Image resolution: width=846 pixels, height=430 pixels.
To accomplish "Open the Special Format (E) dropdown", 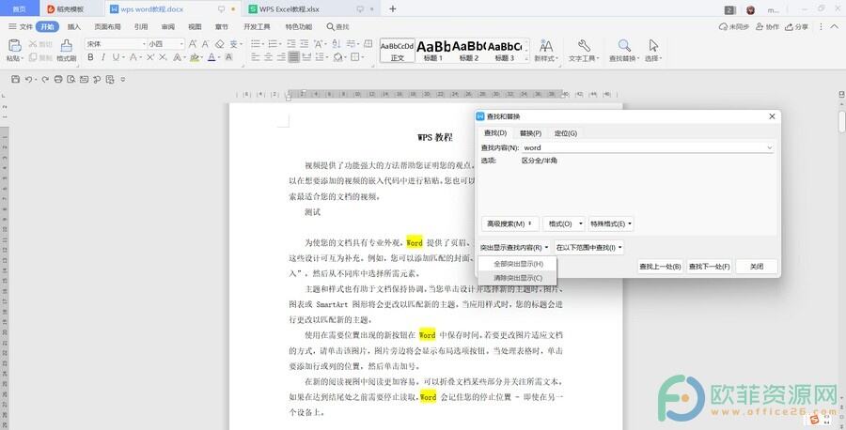I will (x=611, y=223).
